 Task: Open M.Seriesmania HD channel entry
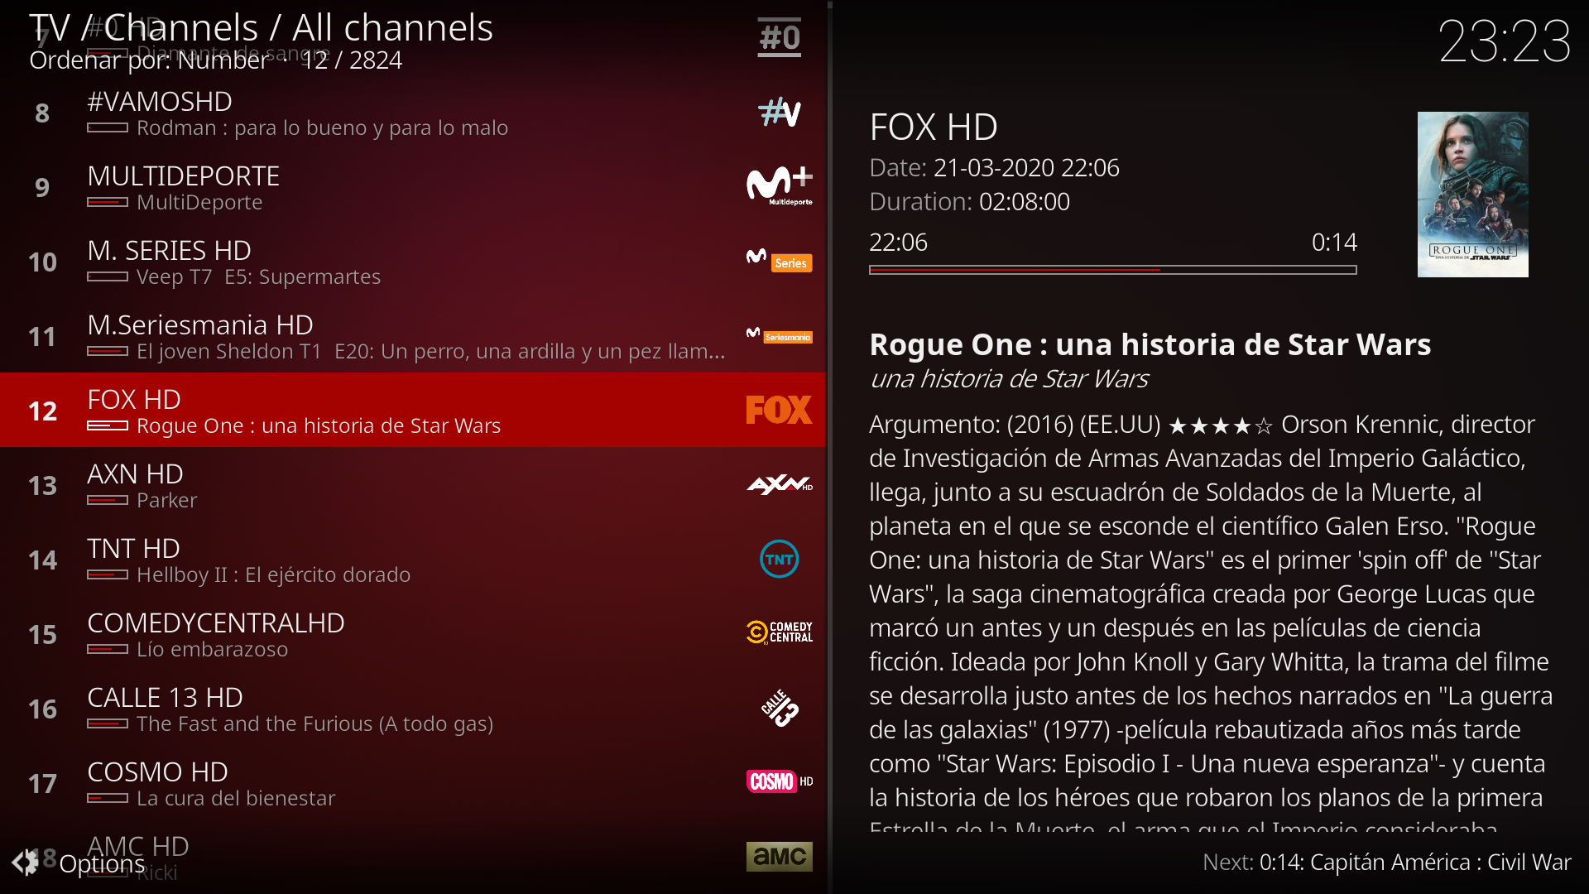pos(413,336)
